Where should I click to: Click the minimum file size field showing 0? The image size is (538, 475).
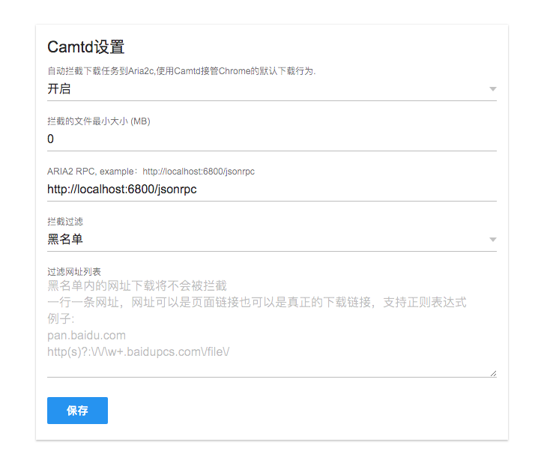tap(272, 139)
